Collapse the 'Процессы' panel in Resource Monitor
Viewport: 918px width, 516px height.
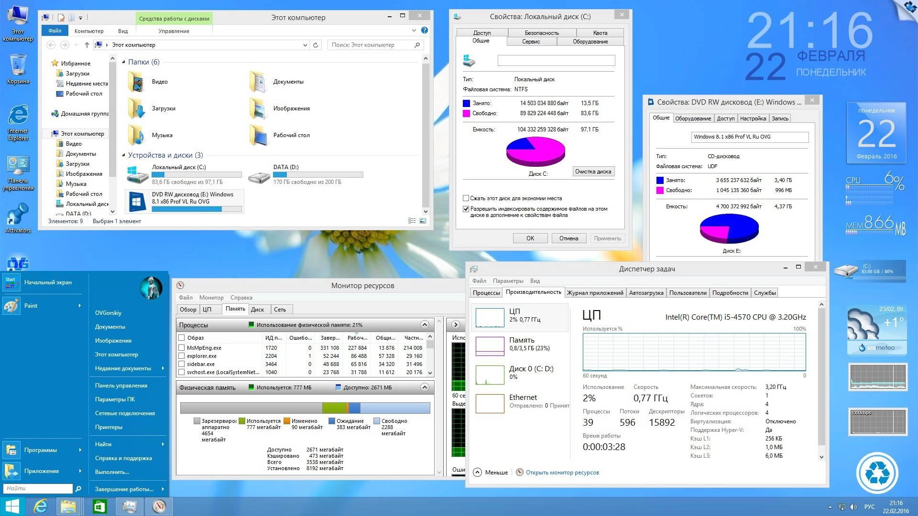tap(424, 324)
